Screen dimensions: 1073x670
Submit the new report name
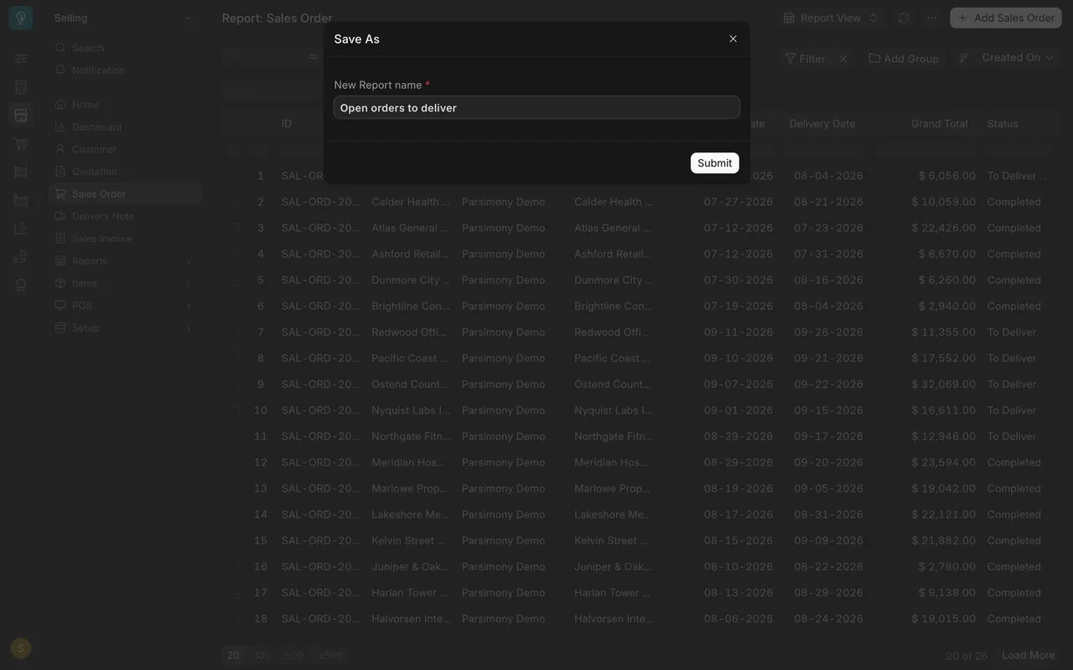pyautogui.click(x=715, y=163)
